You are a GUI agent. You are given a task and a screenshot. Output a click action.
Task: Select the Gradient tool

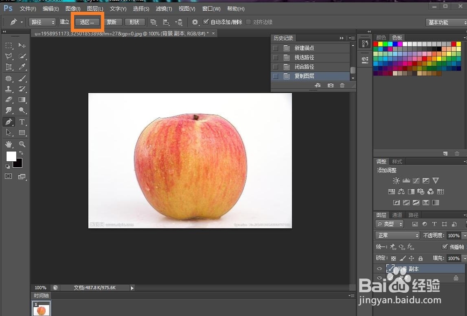(22, 100)
